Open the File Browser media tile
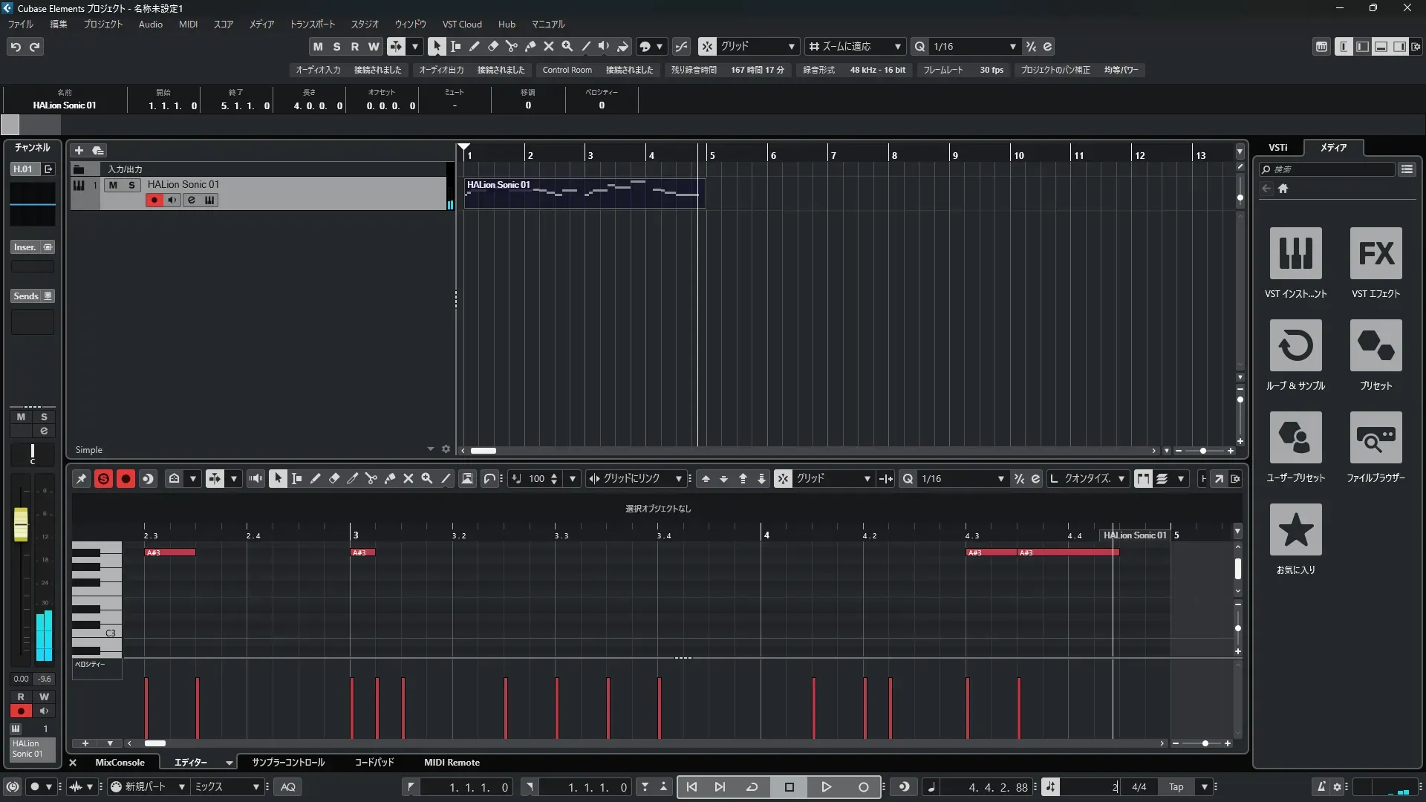The image size is (1426, 802). (1375, 437)
